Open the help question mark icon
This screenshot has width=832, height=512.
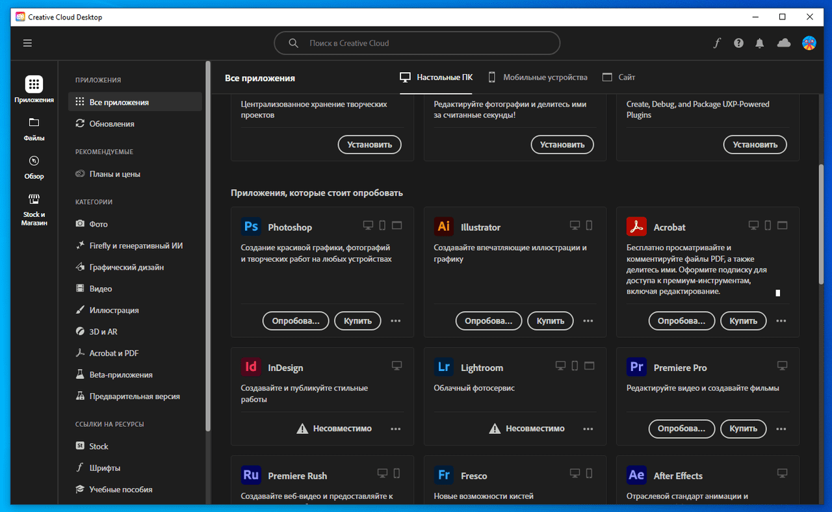click(738, 43)
